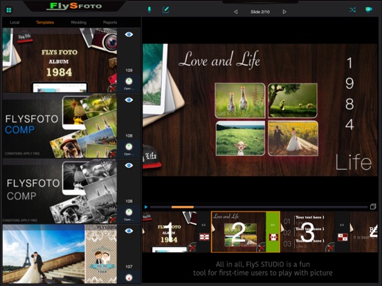
Task: Go to the previous slide arrow
Action: coord(235,12)
